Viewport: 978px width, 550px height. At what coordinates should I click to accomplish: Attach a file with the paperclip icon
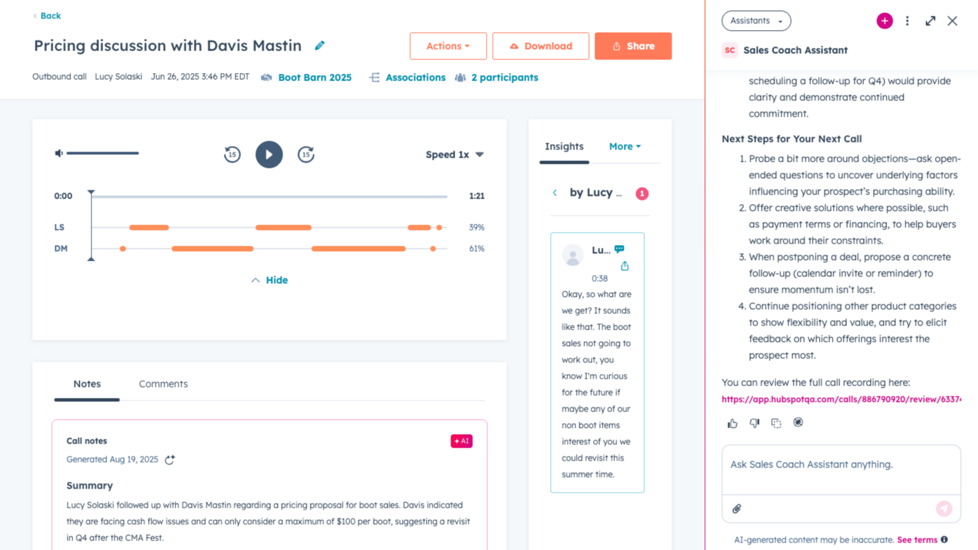735,508
